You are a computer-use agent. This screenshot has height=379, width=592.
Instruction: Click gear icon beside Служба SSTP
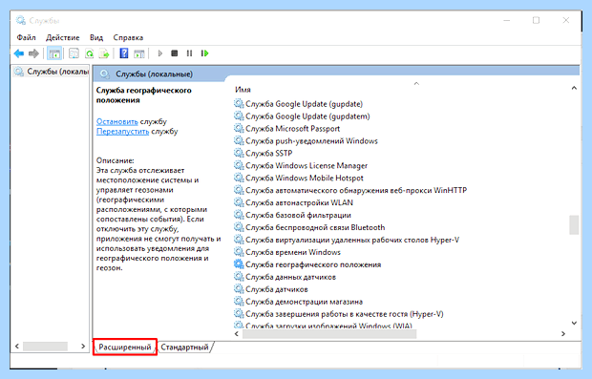point(239,153)
